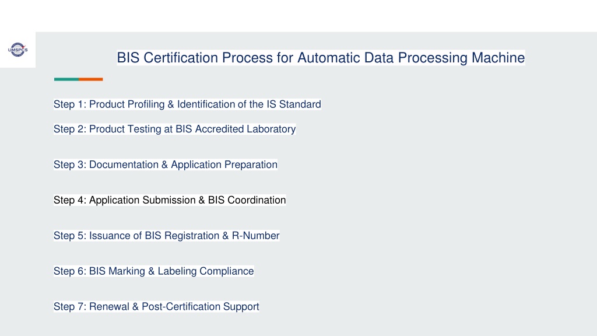Screen dimensions: 597x336
Task: Select Step 3: Documentation & Application Preparation
Action: click(x=165, y=164)
